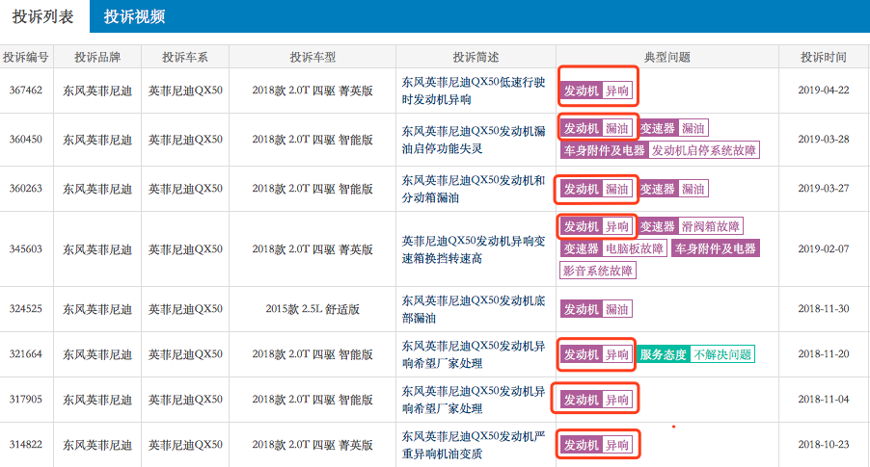Select date 2018-11-30
Screen dimensions: 870x467
[x=824, y=309]
